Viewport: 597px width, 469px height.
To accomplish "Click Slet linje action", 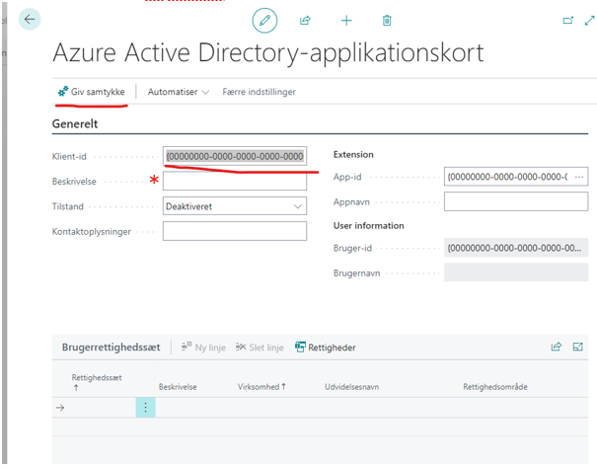I will point(260,348).
